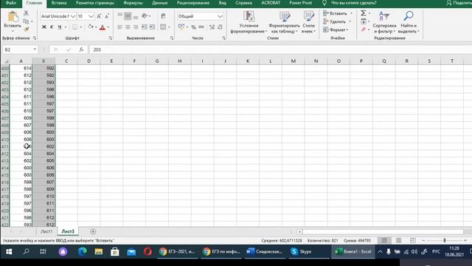Screen dimensions: 472x266
Task: Open the Сортировка и фильтр dropdown
Action: click(384, 22)
